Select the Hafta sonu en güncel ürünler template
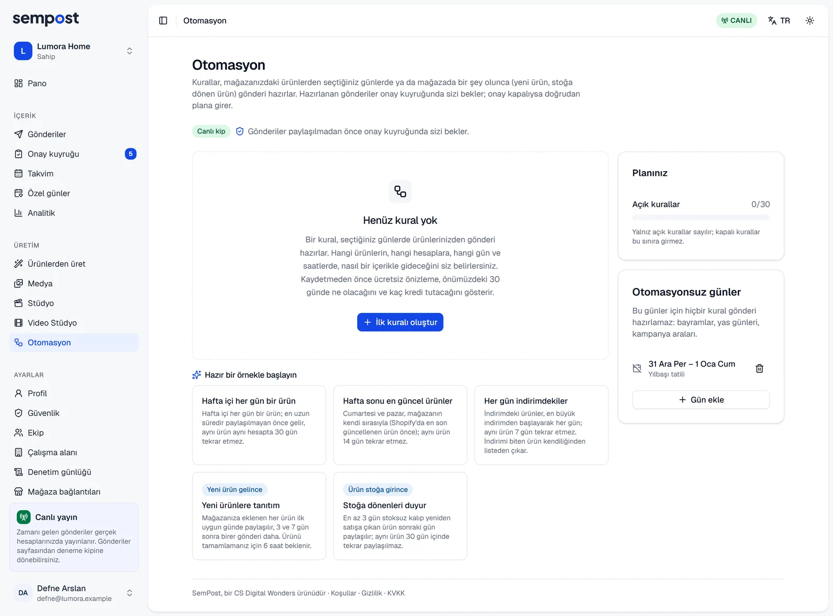This screenshot has height=616, width=833. point(400,425)
